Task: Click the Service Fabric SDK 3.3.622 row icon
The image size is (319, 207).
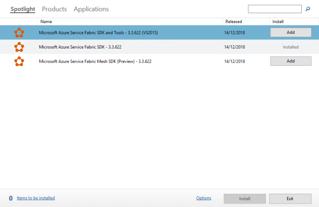Action: pos(19,47)
